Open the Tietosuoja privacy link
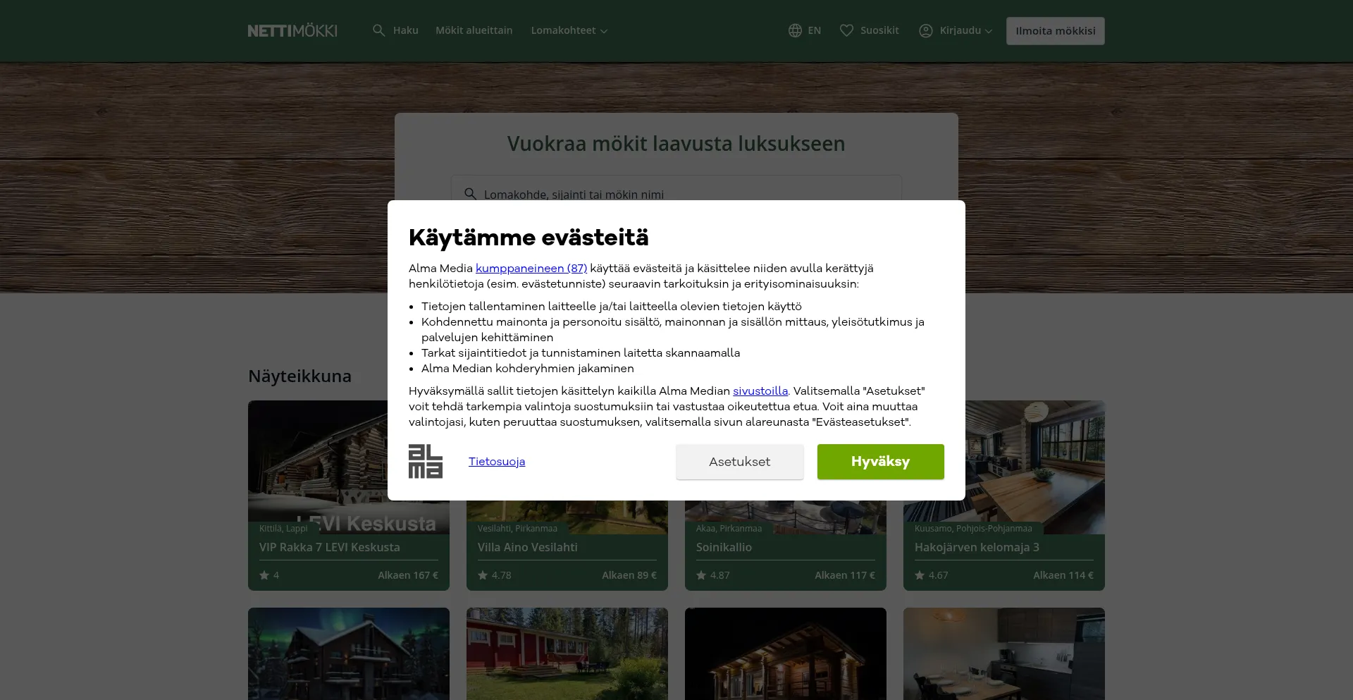This screenshot has height=700, width=1353. pyautogui.click(x=497, y=462)
